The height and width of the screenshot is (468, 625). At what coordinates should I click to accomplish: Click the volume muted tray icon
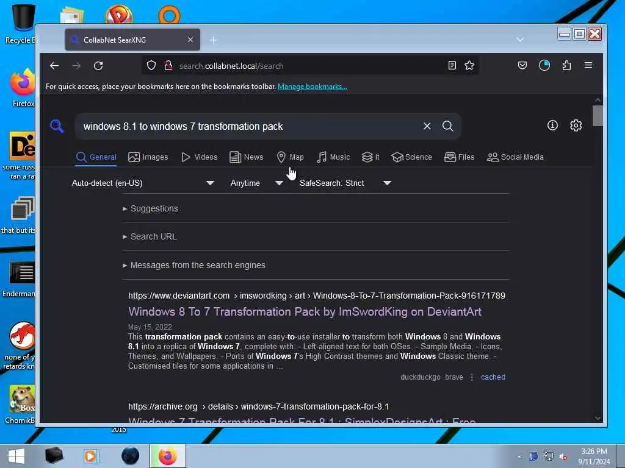pos(563,456)
